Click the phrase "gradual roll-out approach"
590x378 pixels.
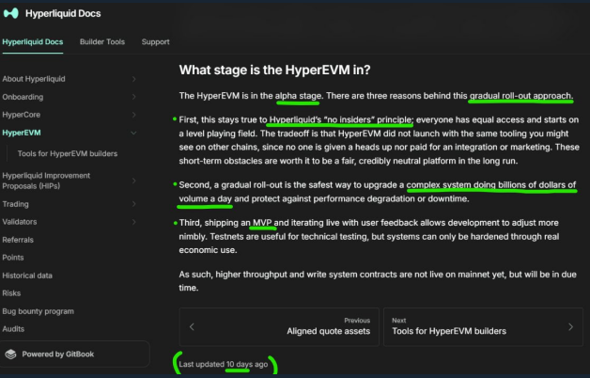tap(520, 96)
